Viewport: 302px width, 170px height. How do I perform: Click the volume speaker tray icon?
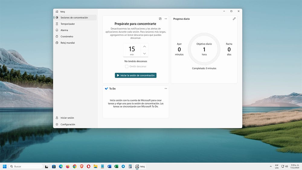(x=286, y=166)
